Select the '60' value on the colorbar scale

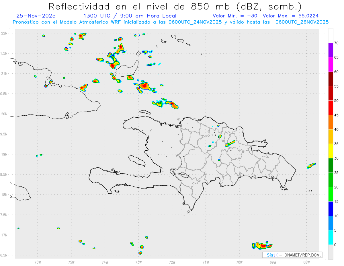(336, 72)
